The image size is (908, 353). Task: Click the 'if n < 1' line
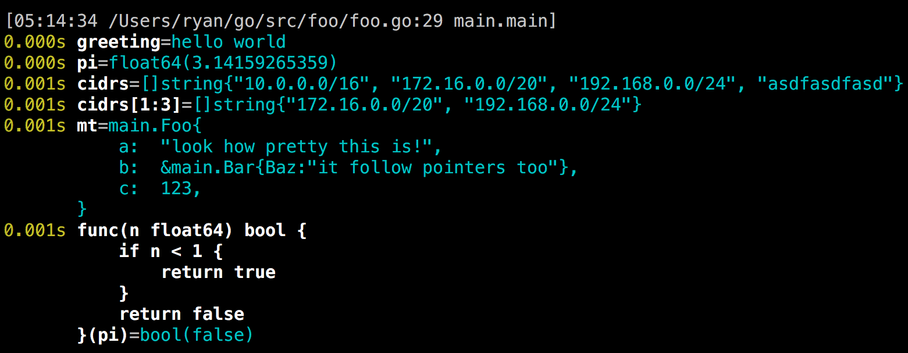point(171,251)
